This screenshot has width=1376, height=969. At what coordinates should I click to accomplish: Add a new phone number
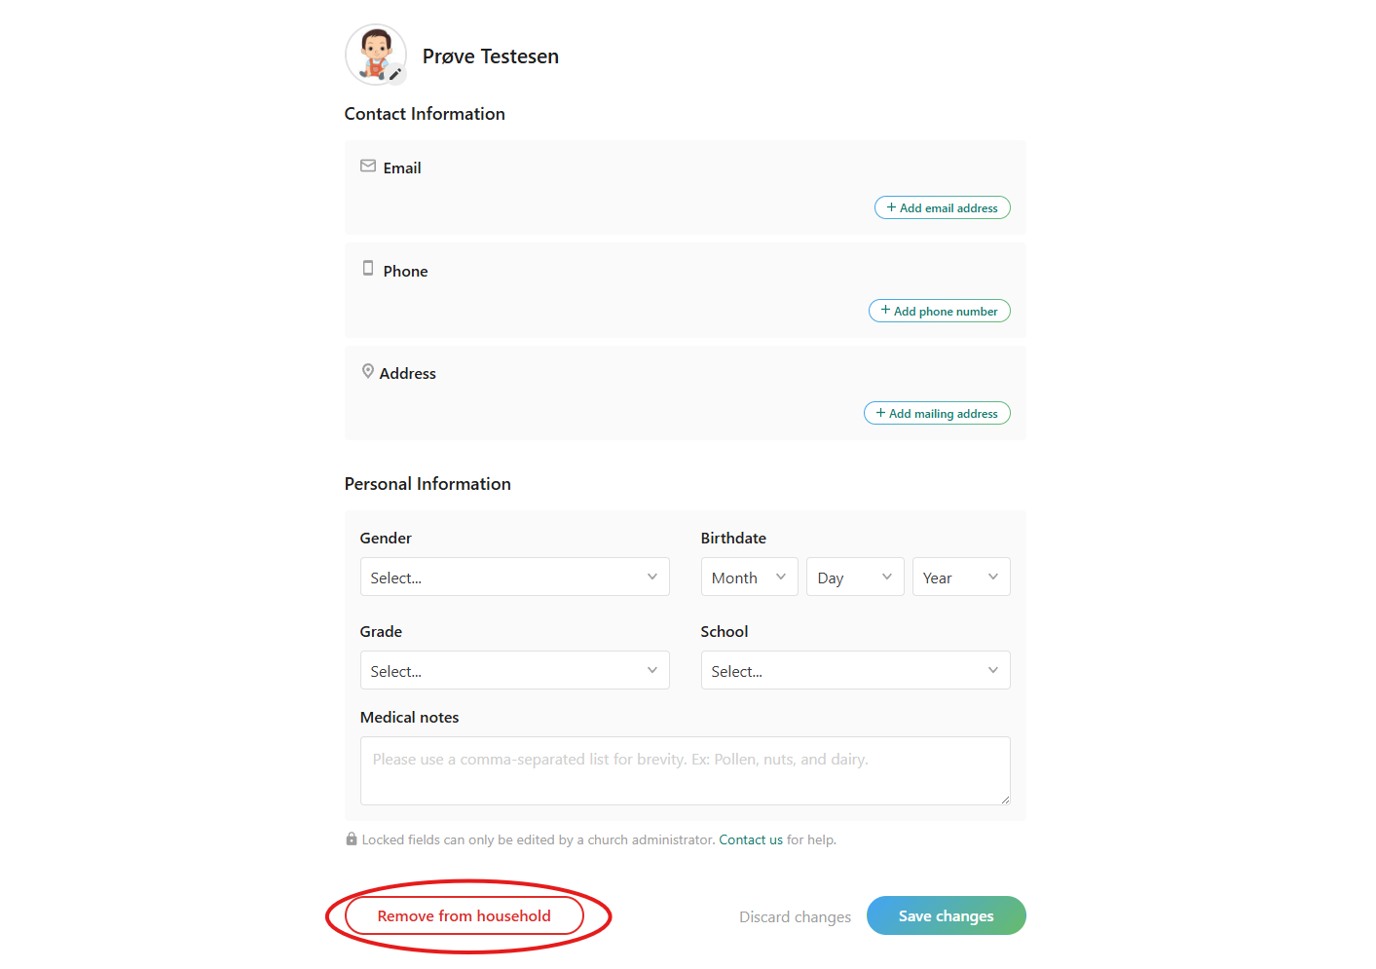939,312
